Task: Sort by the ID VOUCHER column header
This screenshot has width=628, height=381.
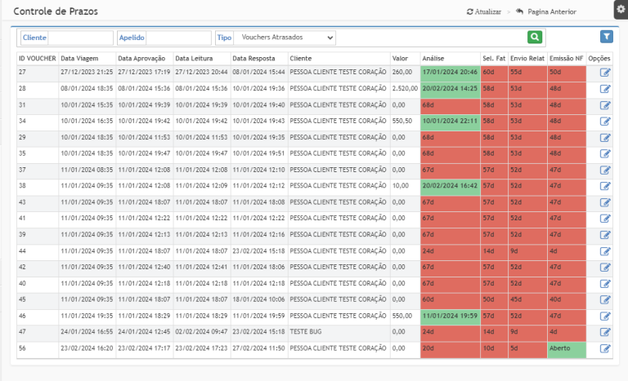Action: 36,59
